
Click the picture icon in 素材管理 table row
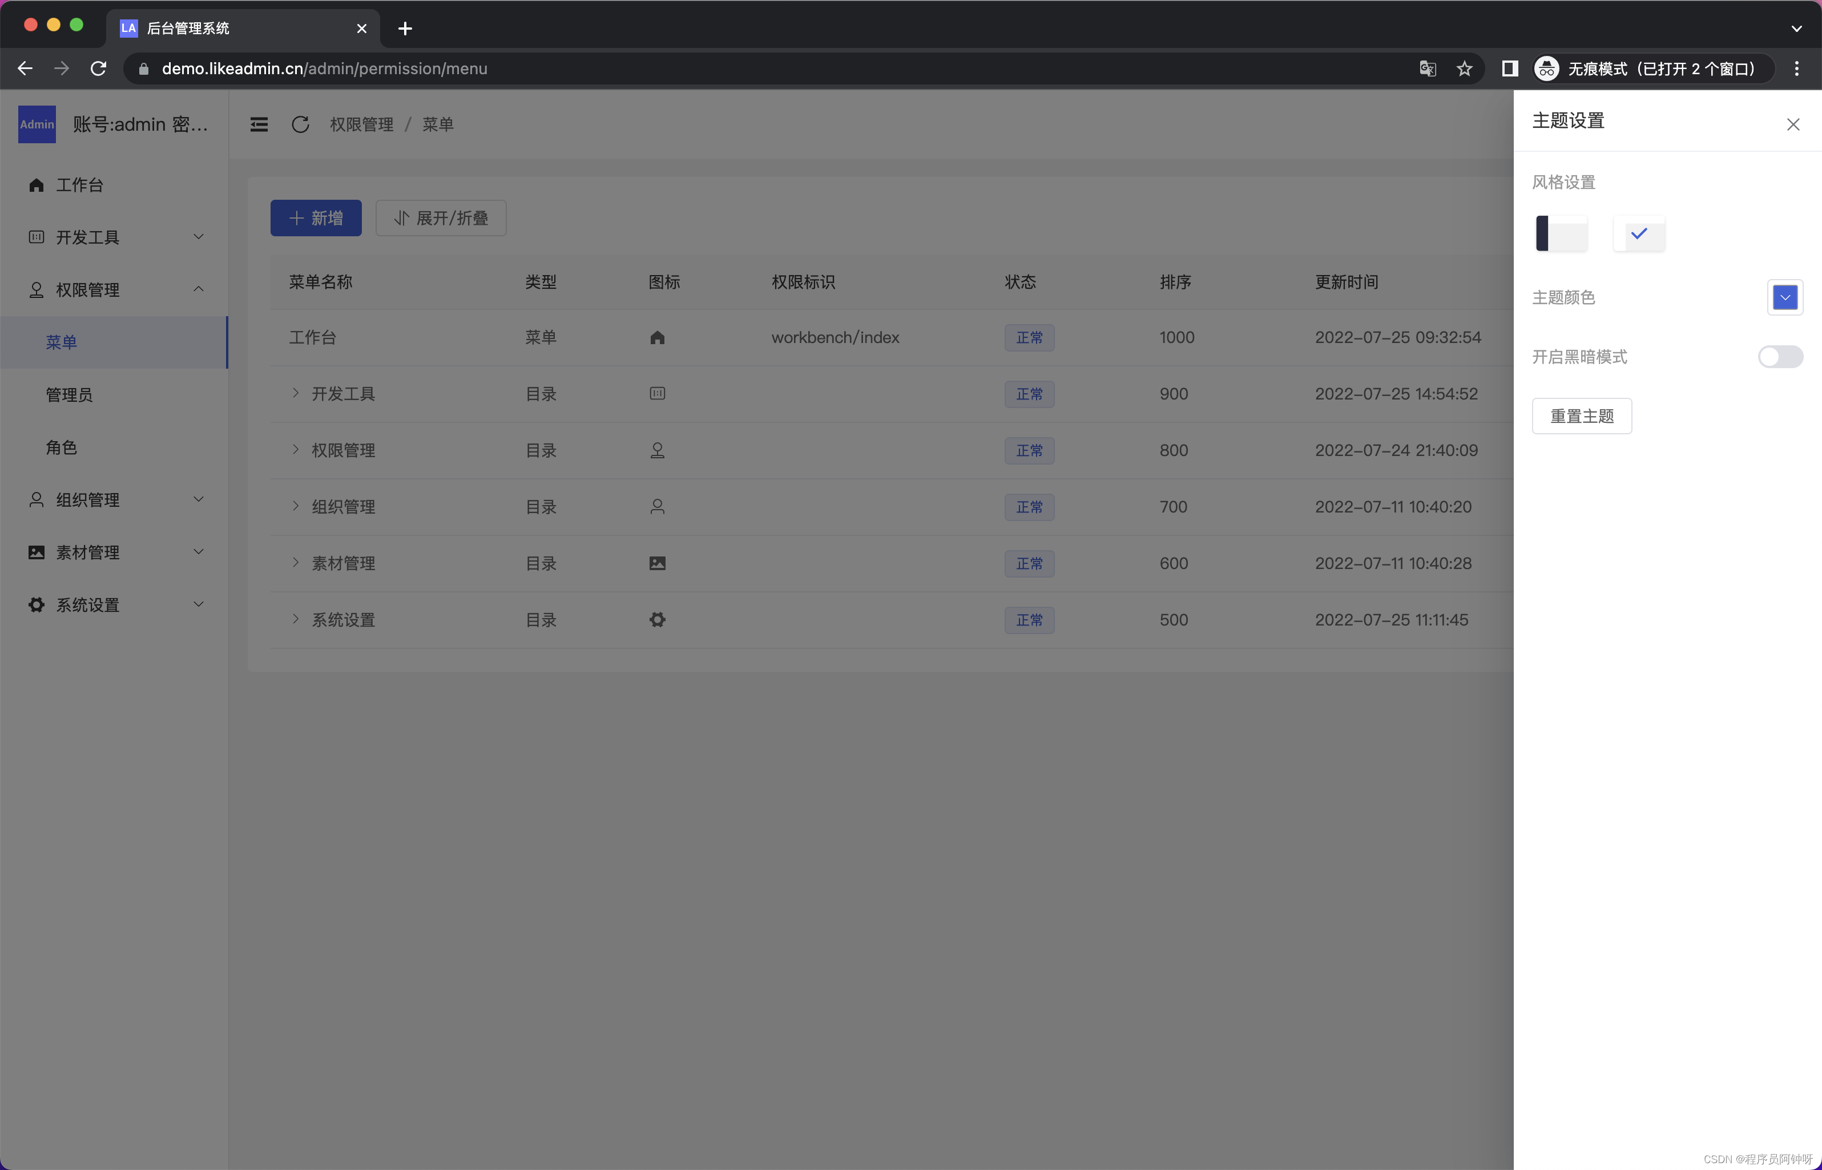[x=657, y=563]
